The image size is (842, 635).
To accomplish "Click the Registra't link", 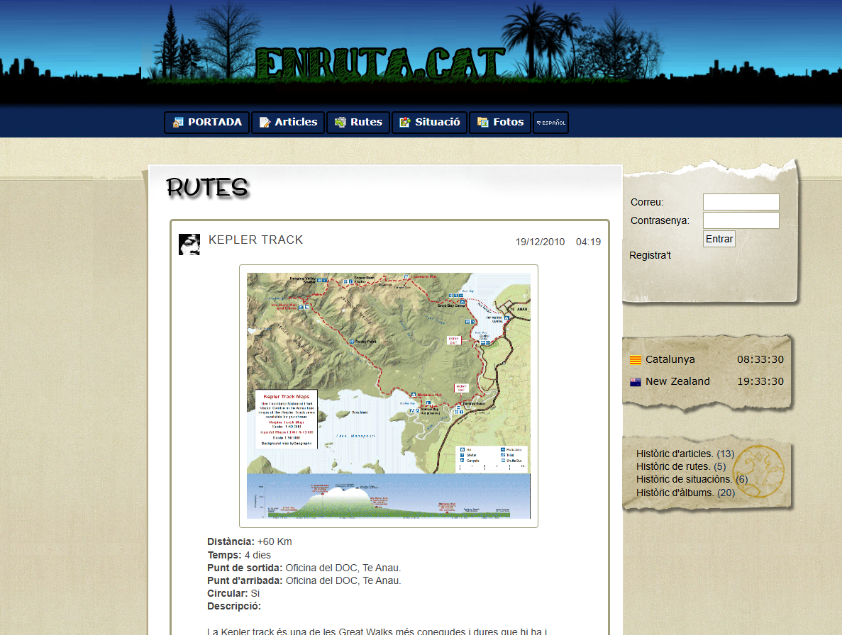I will click(x=650, y=255).
